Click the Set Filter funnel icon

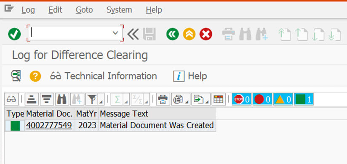click(92, 99)
